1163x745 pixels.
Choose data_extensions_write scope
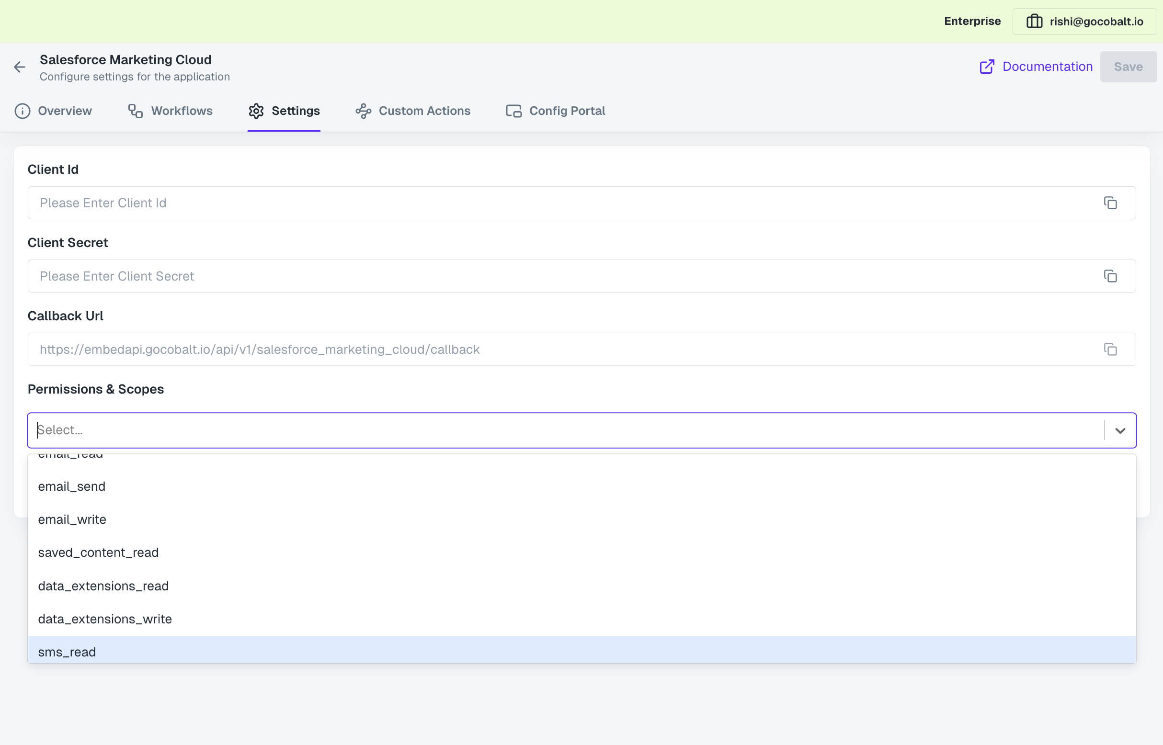[104, 618]
